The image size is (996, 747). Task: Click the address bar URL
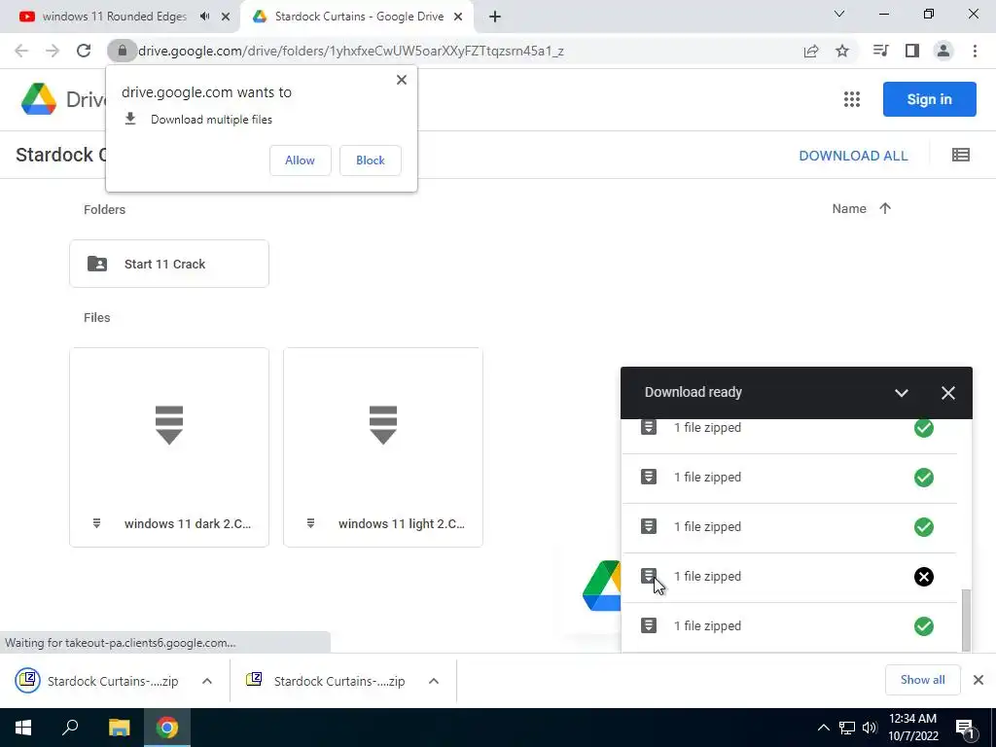(350, 51)
